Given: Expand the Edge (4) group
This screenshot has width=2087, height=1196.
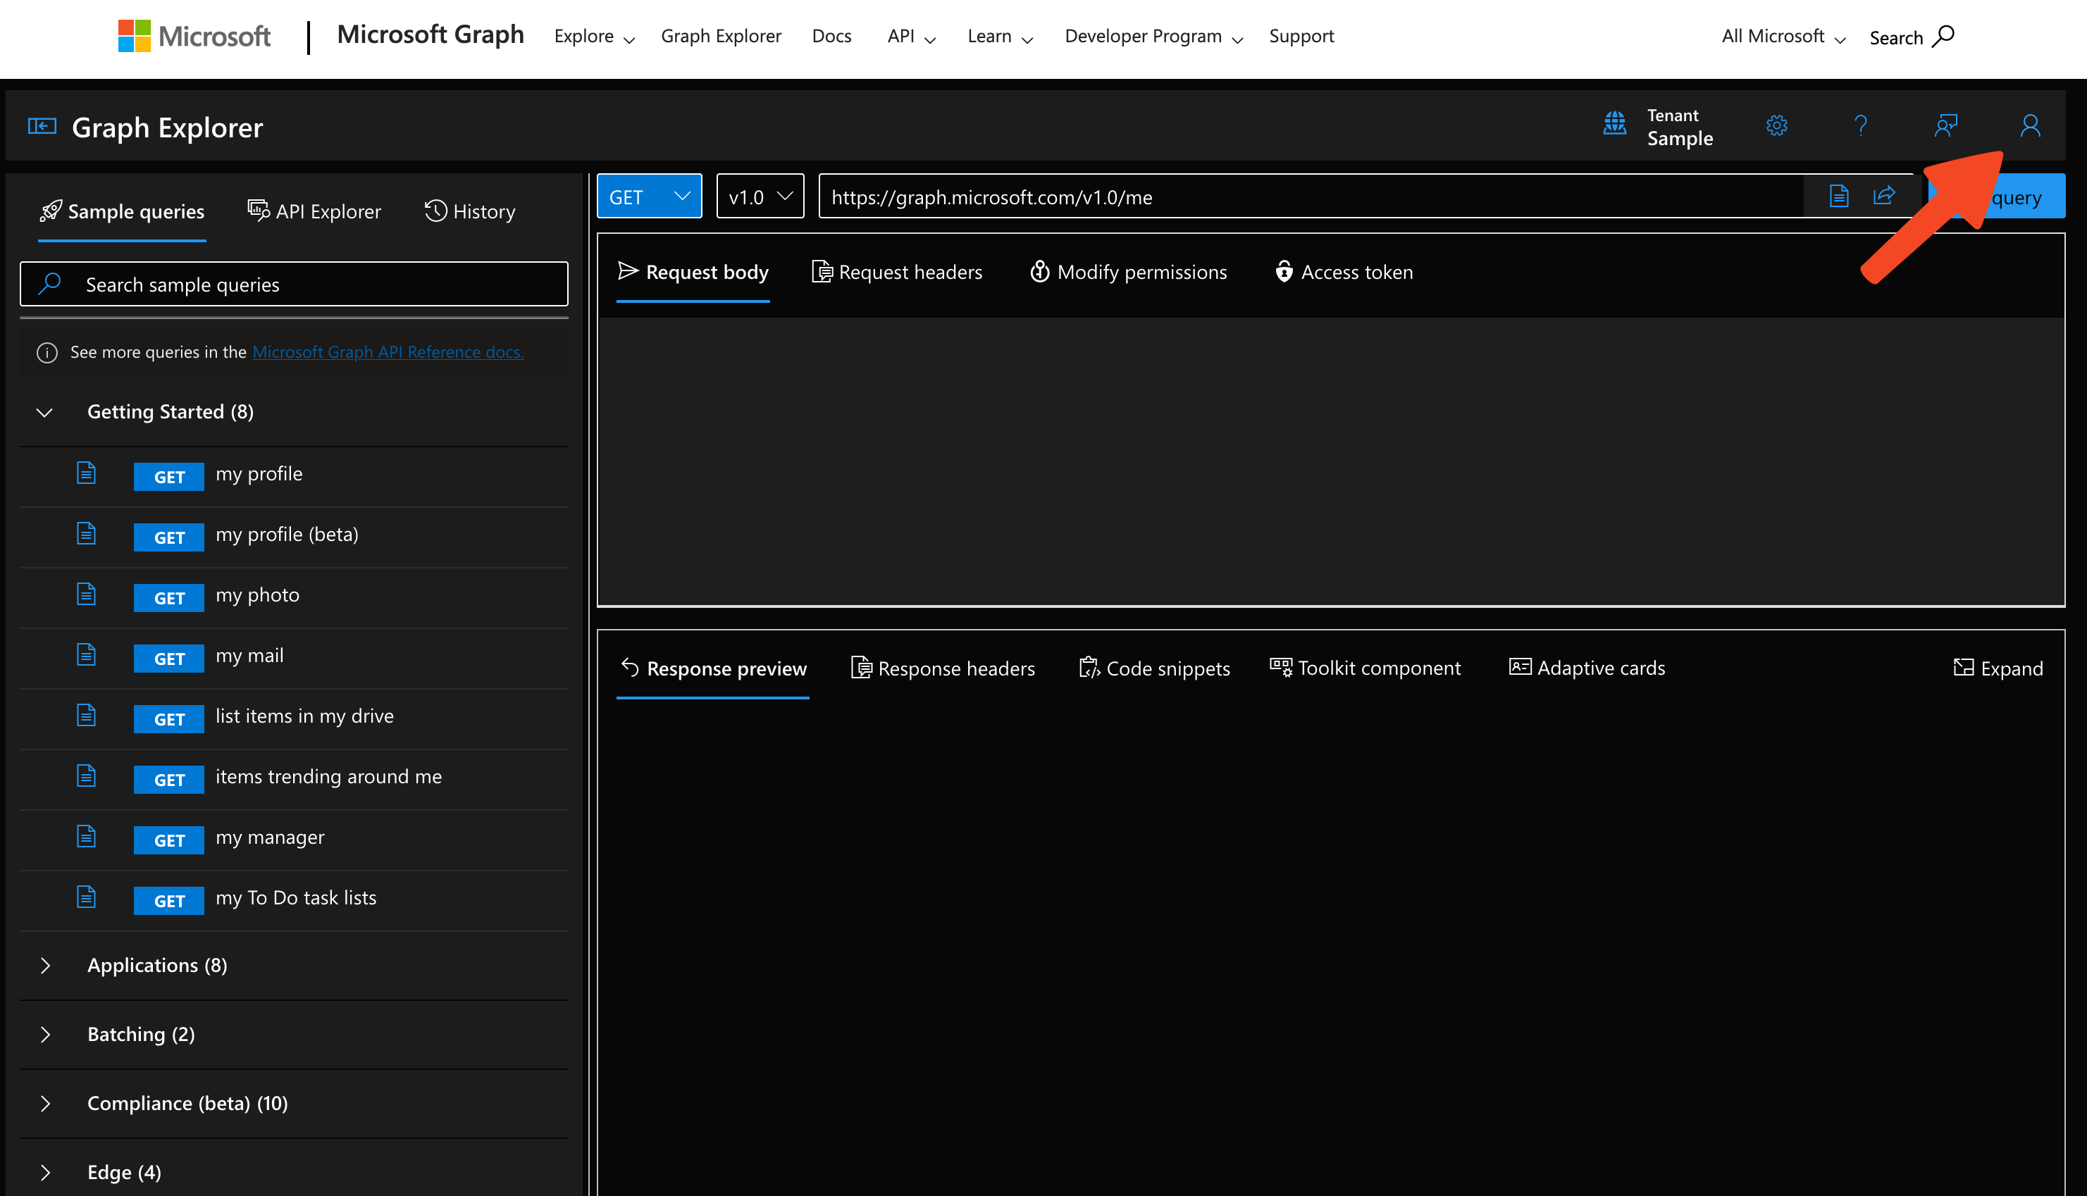Looking at the screenshot, I should 45,1173.
